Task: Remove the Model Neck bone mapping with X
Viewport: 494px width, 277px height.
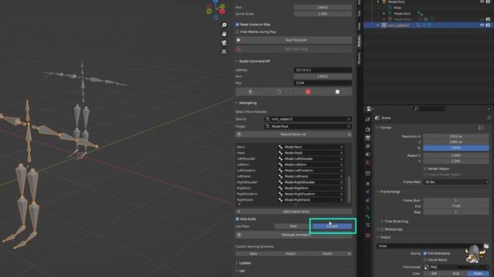Action: pos(341,147)
